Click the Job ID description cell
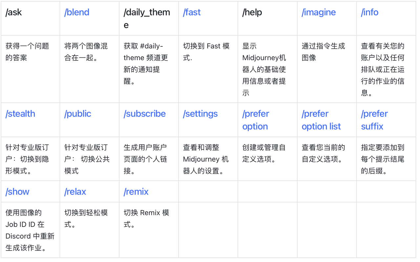The image size is (420, 262). click(31, 230)
